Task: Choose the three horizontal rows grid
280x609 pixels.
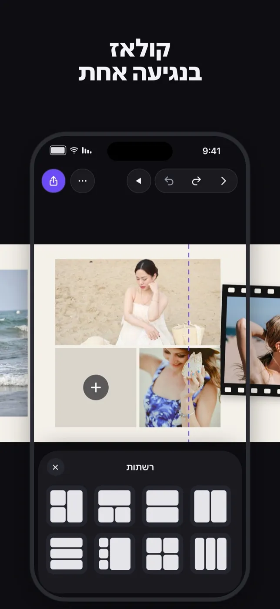Action: (67, 554)
